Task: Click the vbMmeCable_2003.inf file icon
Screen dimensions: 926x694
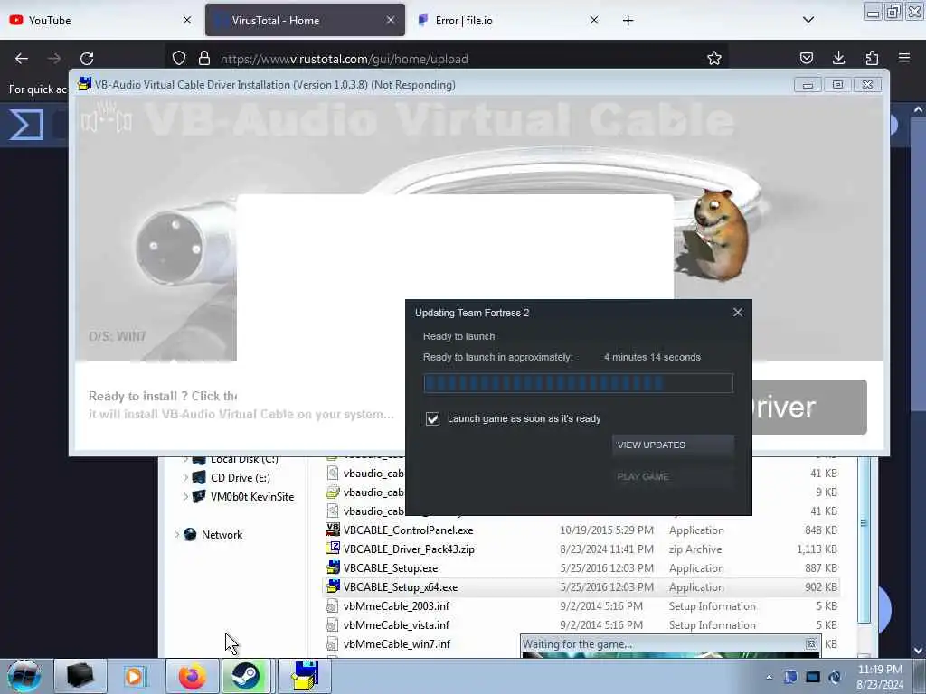Action: click(333, 606)
